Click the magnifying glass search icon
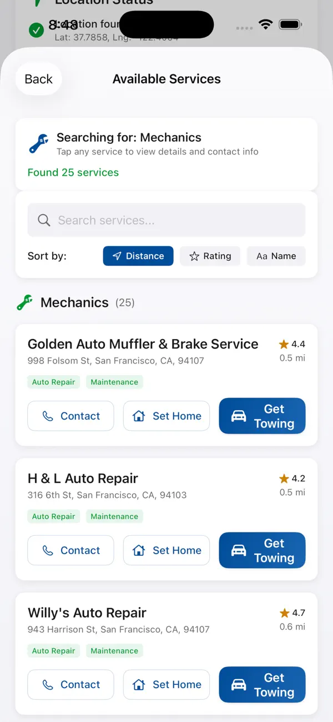The image size is (333, 722). pyautogui.click(x=44, y=220)
